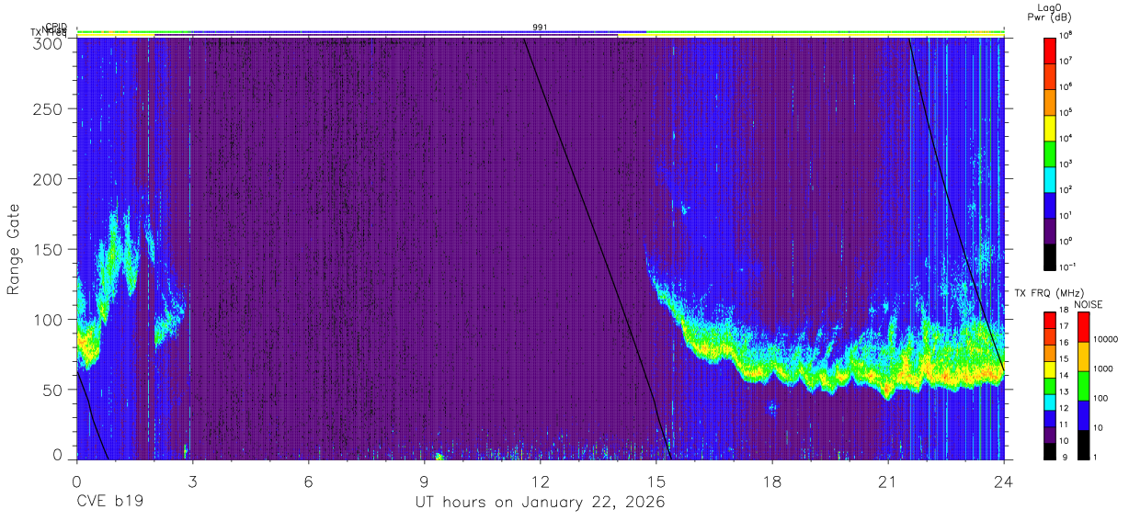This screenshot has height=521, width=1129.
Task: Click the yellow segment of the Lag0 Pwr colorbar
Action: [1051, 127]
